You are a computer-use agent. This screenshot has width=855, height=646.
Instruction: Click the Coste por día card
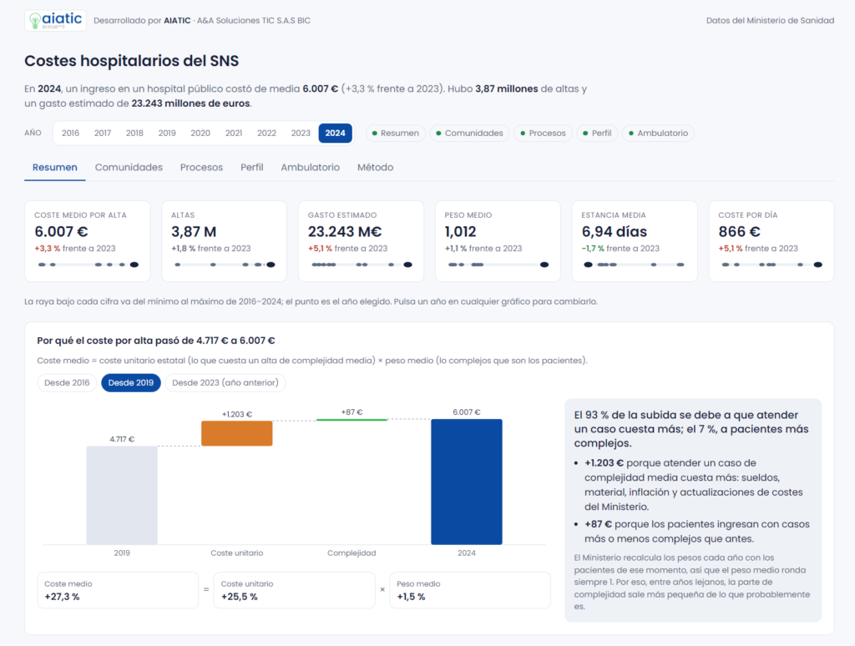point(771,241)
